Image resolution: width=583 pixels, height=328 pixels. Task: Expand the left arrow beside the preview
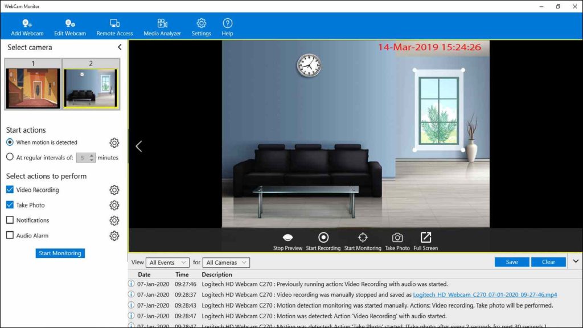click(139, 146)
